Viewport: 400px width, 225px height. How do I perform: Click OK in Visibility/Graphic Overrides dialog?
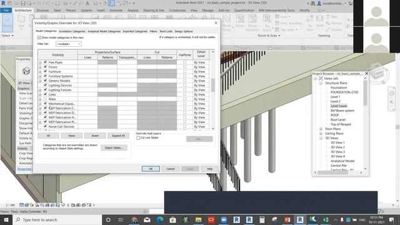[151, 169]
